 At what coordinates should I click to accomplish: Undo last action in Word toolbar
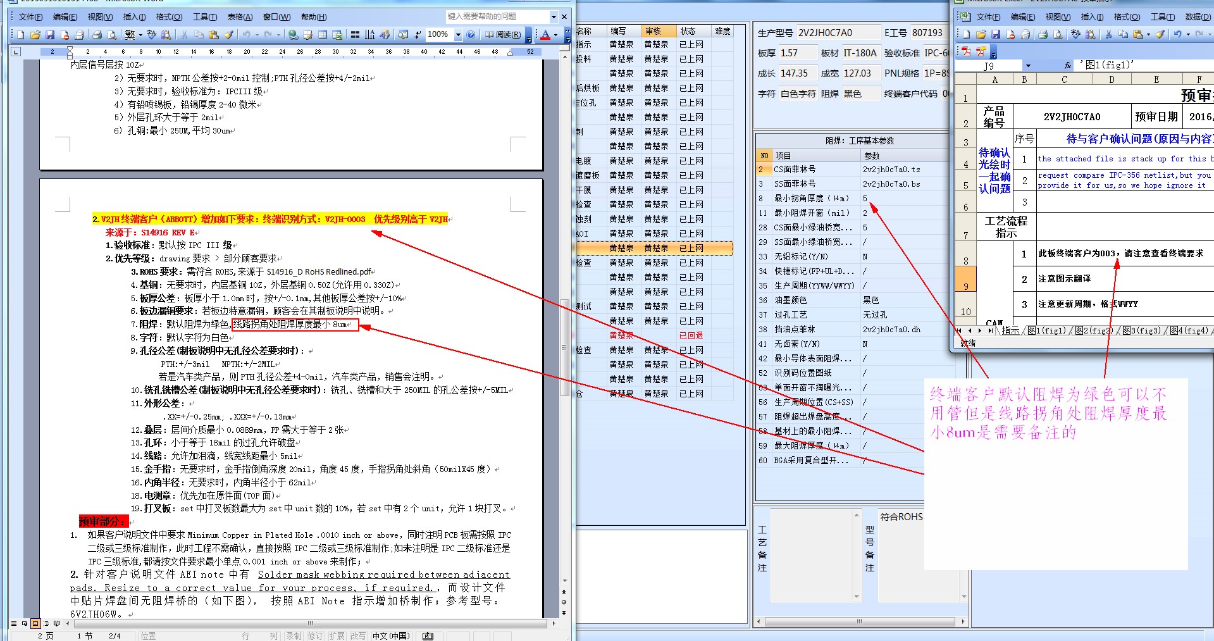click(246, 35)
